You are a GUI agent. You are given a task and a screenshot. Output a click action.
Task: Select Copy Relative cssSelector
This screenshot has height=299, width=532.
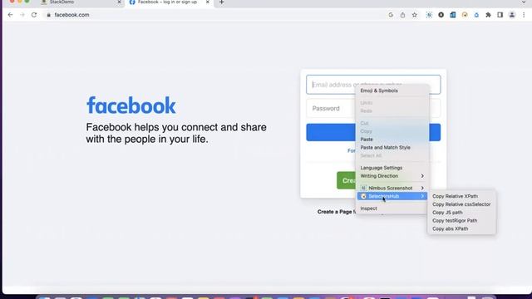point(461,204)
